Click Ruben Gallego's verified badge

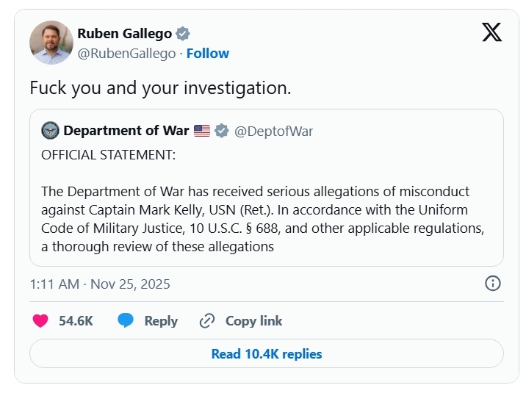182,34
